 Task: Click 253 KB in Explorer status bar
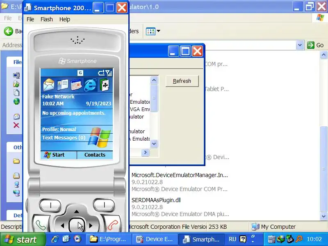click(218, 227)
